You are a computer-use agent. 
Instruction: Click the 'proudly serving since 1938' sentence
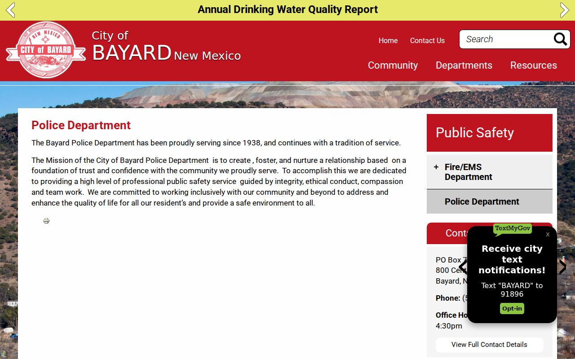pyautogui.click(x=216, y=143)
